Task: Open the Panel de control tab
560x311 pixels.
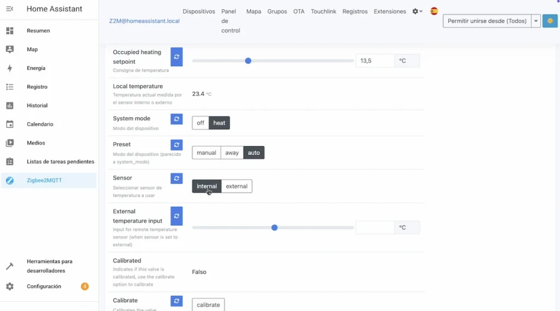Action: [230, 21]
